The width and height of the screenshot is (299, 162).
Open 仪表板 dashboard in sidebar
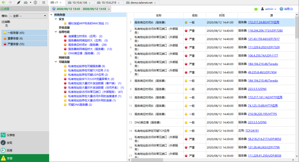tap(11, 135)
